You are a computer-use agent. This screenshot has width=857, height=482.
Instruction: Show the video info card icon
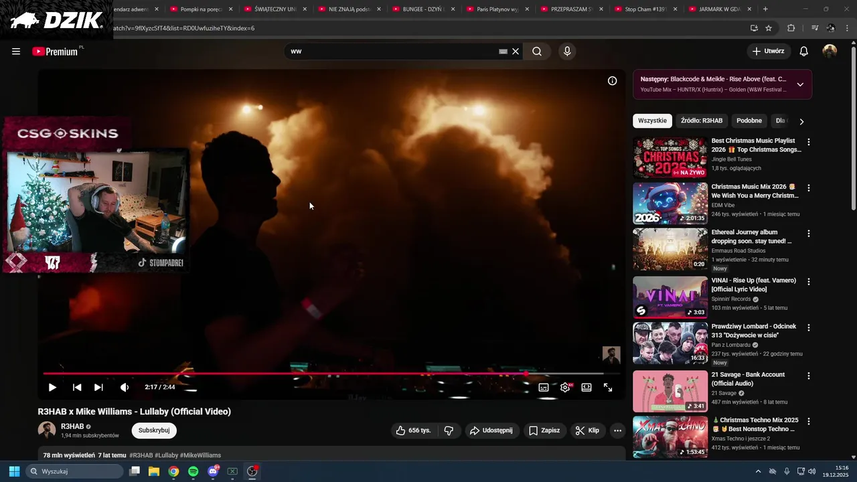[612, 81]
